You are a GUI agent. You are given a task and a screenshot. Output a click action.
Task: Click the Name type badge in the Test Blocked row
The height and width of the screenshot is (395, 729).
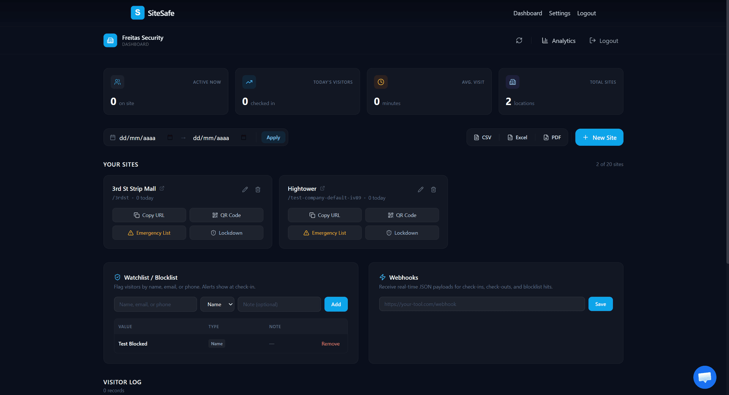[217, 344]
